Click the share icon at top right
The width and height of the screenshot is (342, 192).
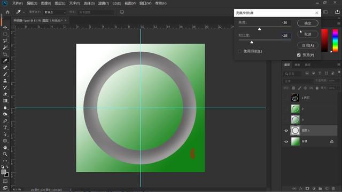(x=337, y=12)
